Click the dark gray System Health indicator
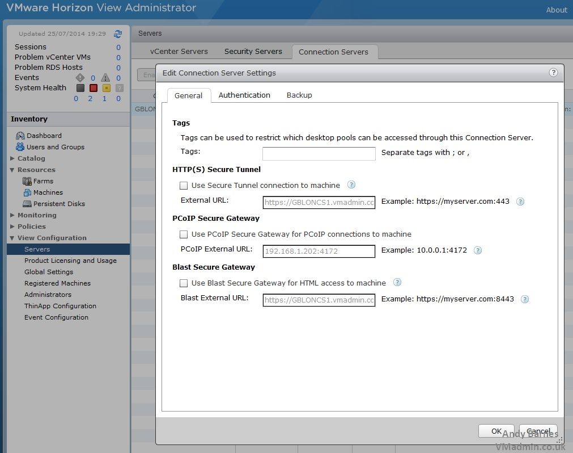The width and height of the screenshot is (573, 453). (80, 88)
